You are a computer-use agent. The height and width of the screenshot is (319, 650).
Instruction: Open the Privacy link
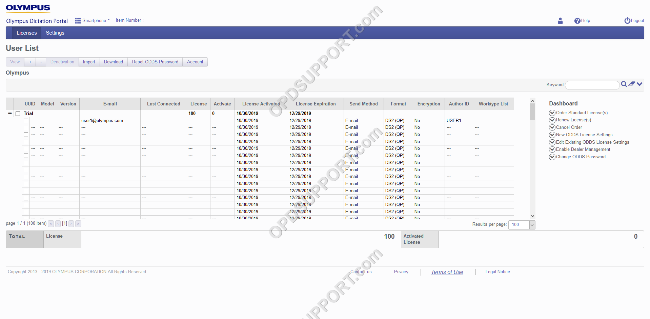coord(401,272)
